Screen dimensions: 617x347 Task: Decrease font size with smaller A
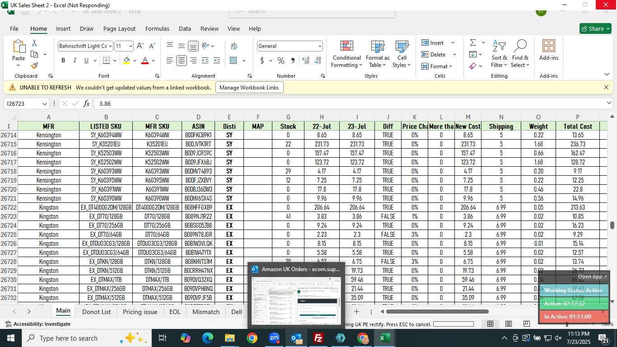point(152,46)
